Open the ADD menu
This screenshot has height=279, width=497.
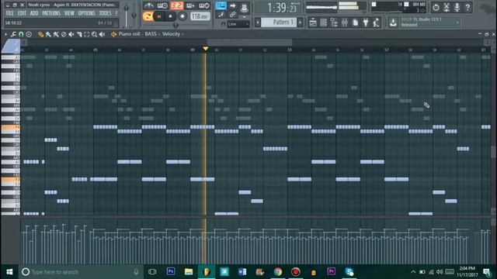tap(34, 13)
